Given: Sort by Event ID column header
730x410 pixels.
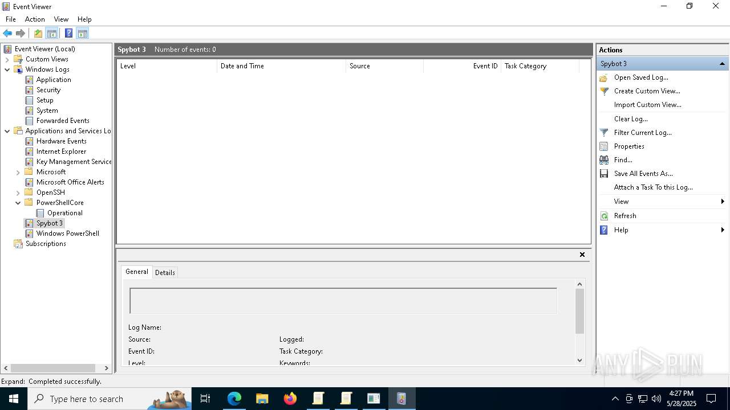Looking at the screenshot, I should pyautogui.click(x=462, y=66).
